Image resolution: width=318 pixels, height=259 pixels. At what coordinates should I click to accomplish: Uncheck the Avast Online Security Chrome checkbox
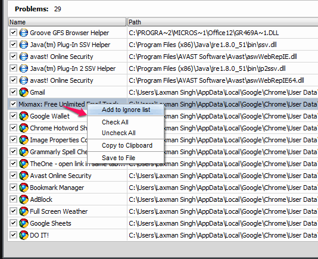pyautogui.click(x=13, y=176)
